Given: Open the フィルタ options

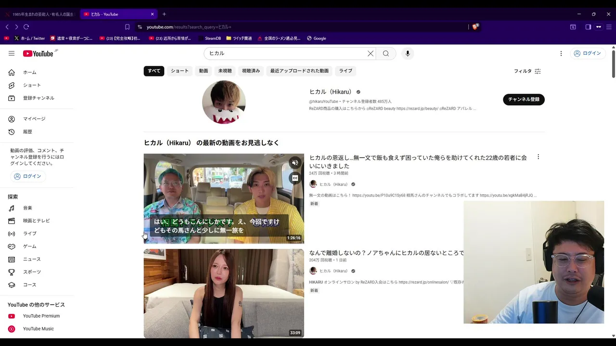Looking at the screenshot, I should pos(527,71).
